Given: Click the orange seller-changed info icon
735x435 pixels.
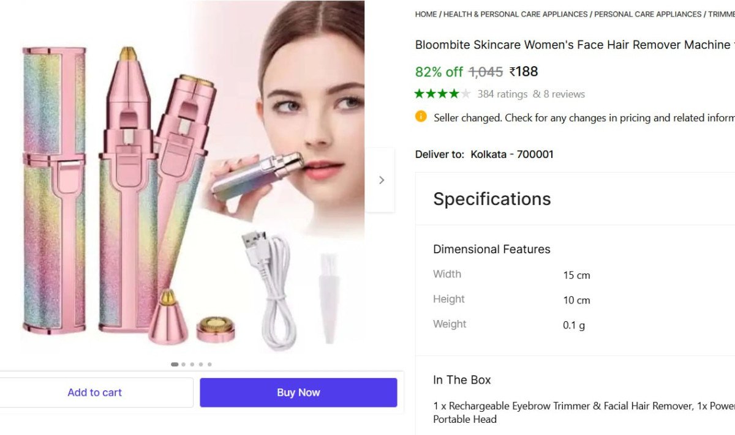Looking at the screenshot, I should (x=421, y=116).
